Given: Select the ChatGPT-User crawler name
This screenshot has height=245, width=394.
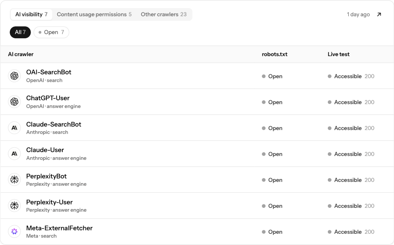Looking at the screenshot, I should click(48, 98).
